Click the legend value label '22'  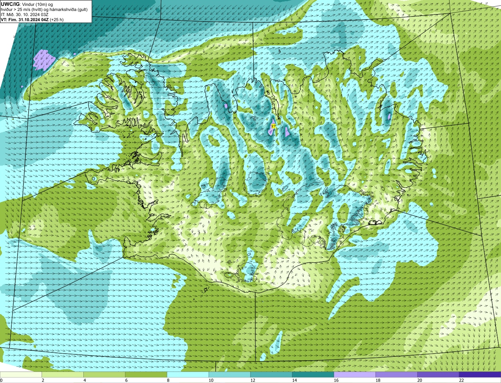coord(461,380)
